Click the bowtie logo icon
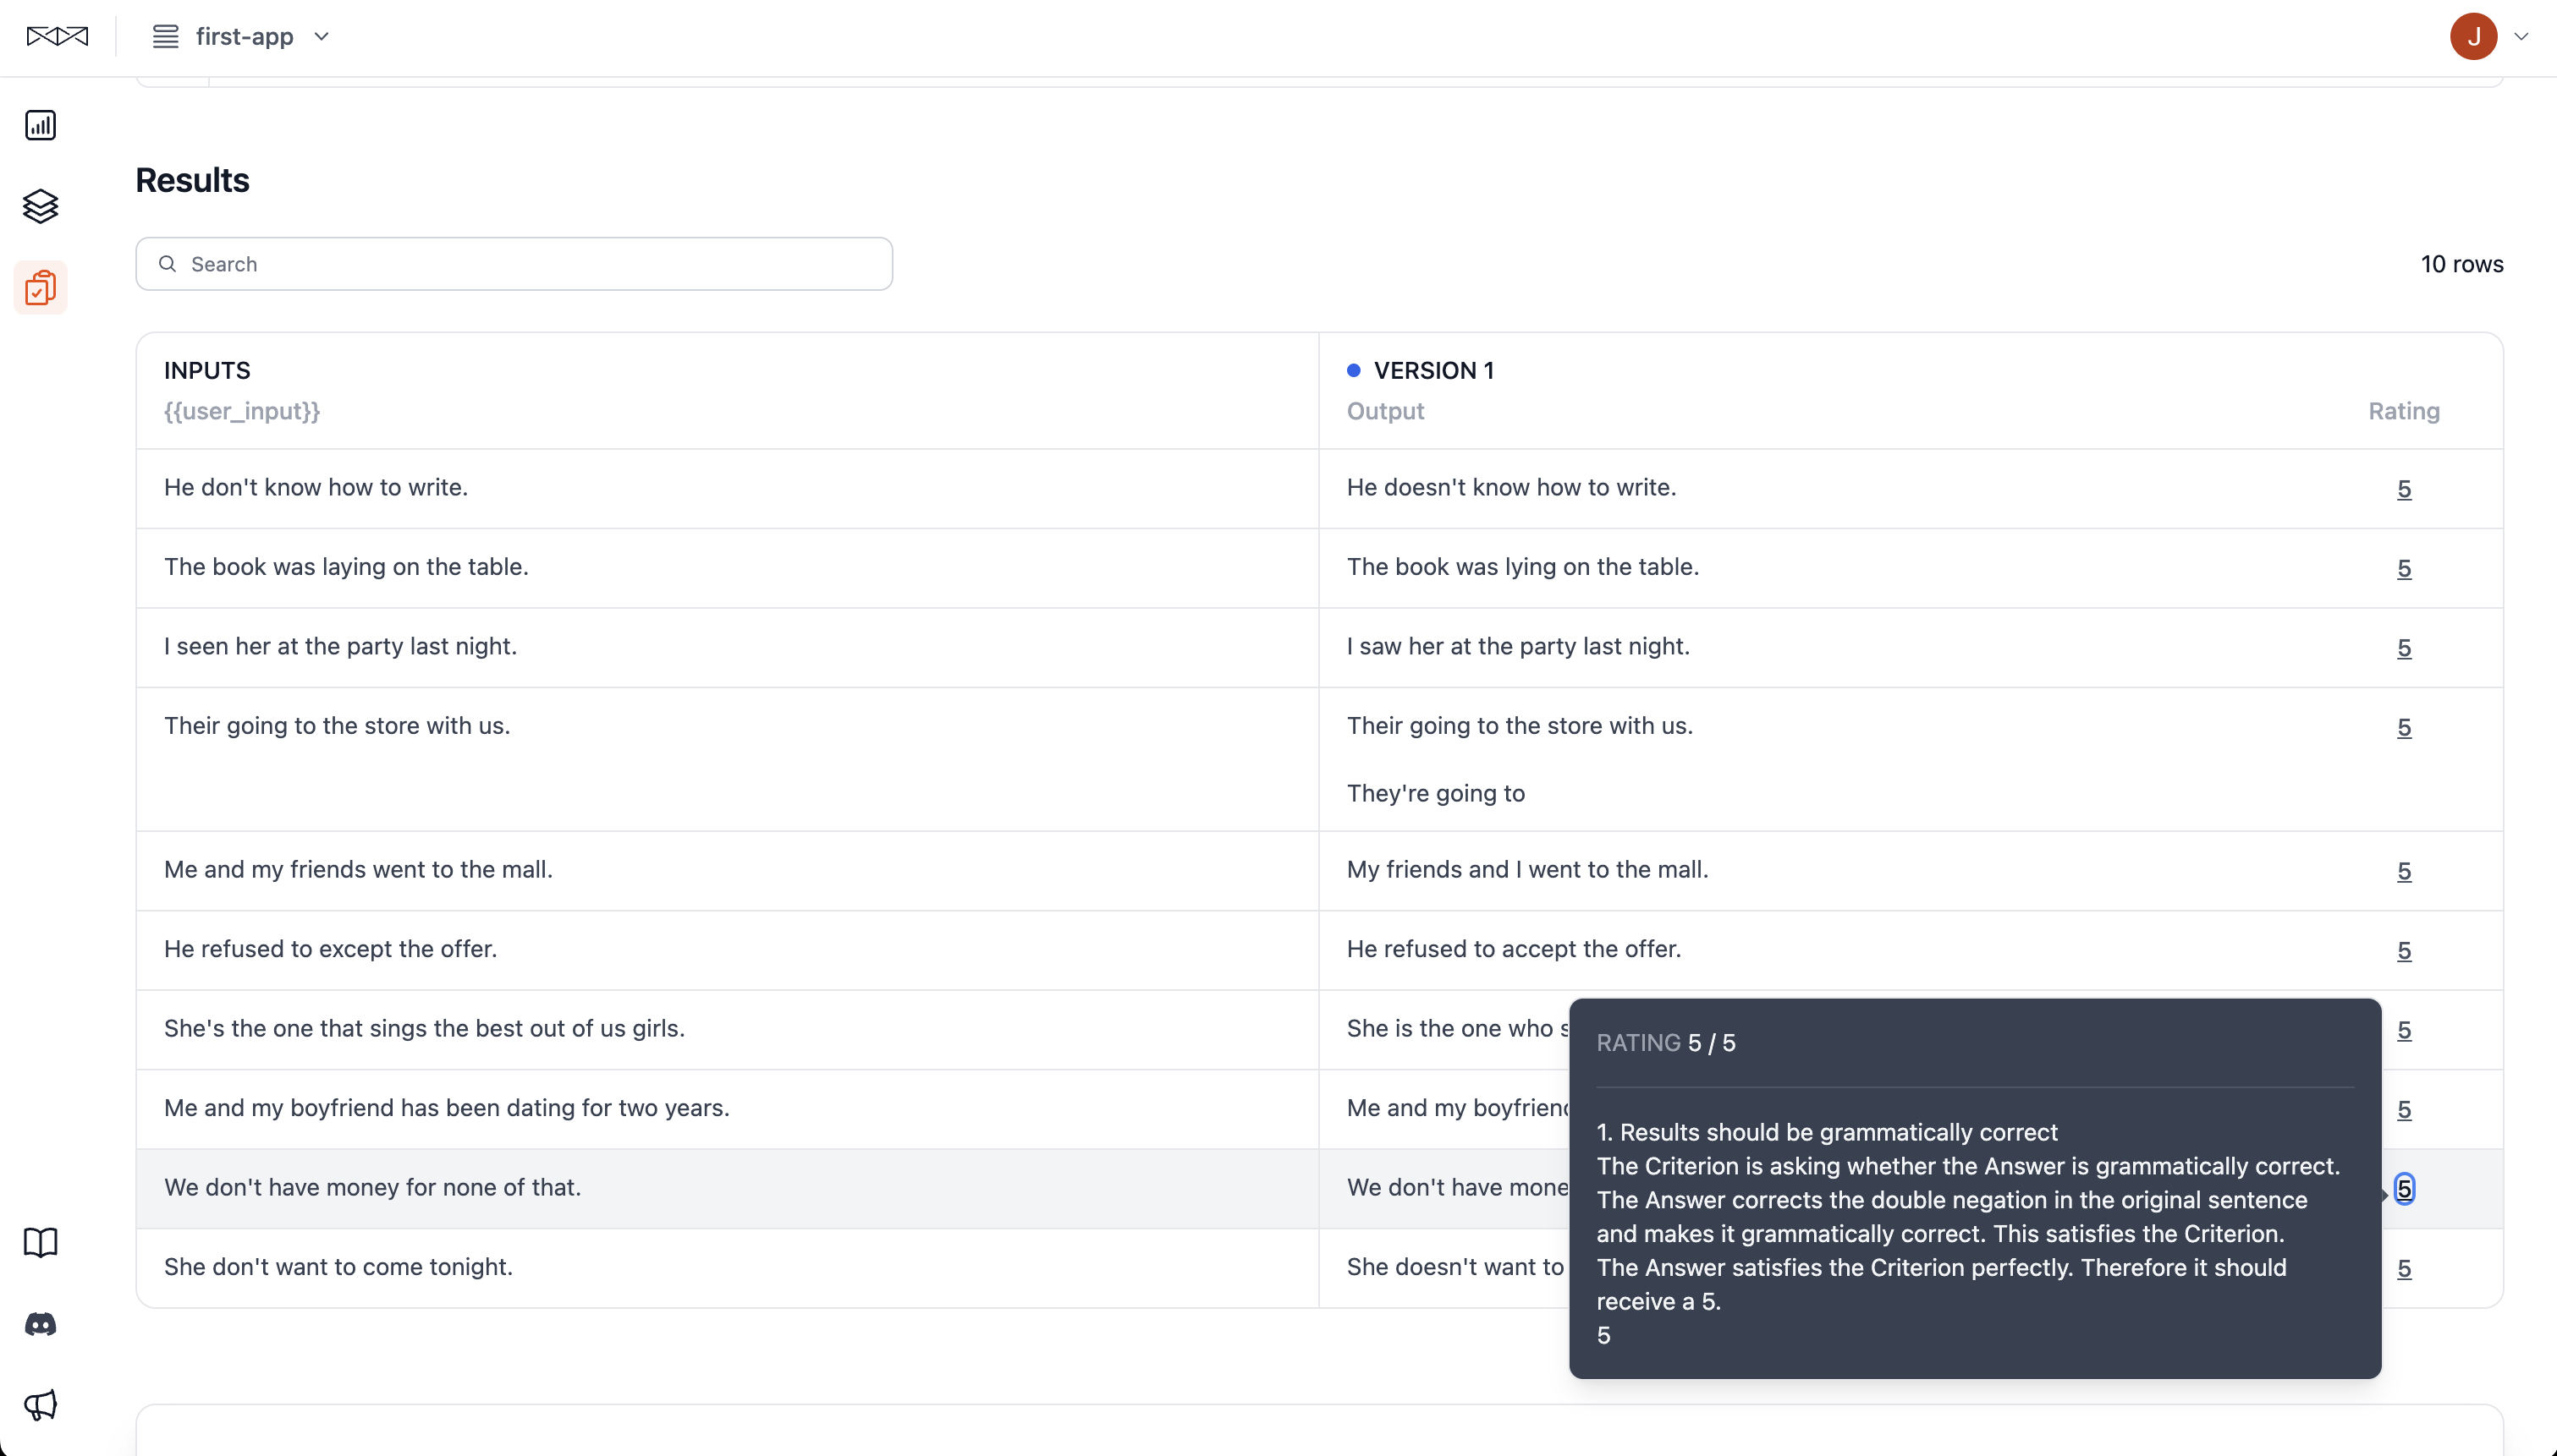The image size is (2557, 1456). coord(57,37)
